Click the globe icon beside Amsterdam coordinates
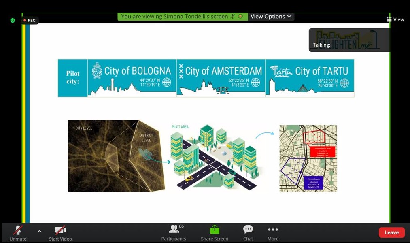 point(255,82)
